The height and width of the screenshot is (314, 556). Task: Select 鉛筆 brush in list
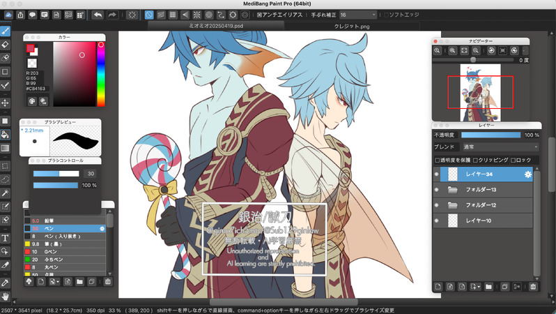65,221
